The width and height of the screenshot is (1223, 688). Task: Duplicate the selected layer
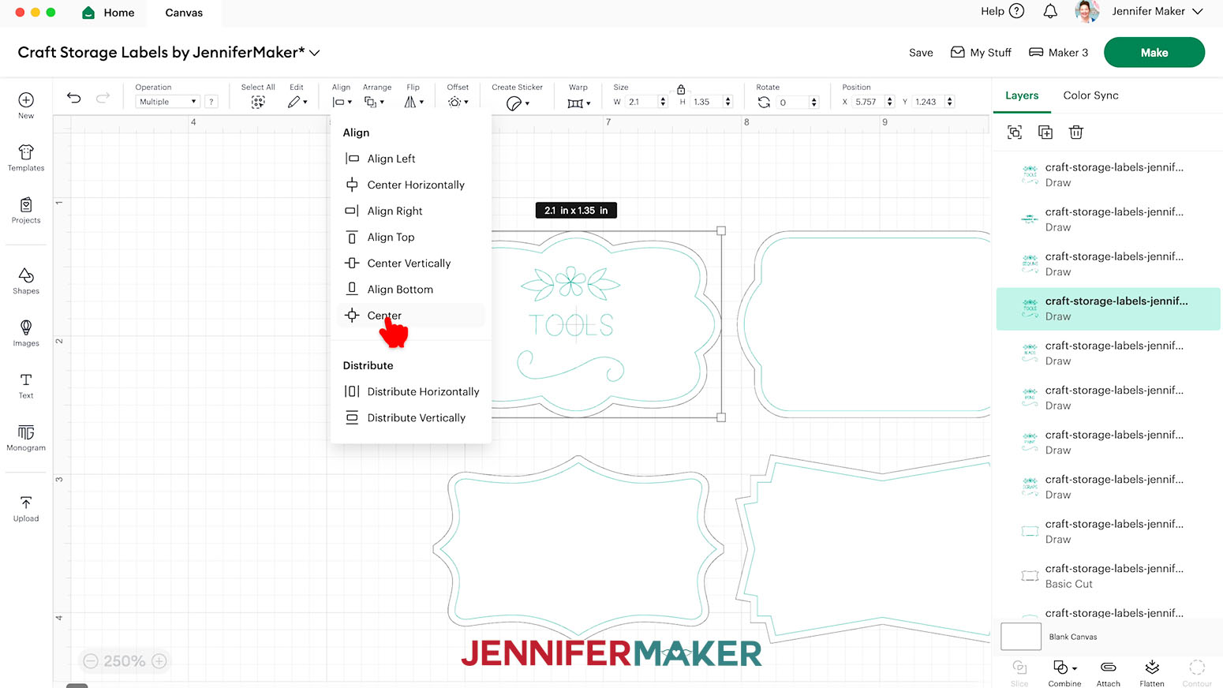[1045, 133]
